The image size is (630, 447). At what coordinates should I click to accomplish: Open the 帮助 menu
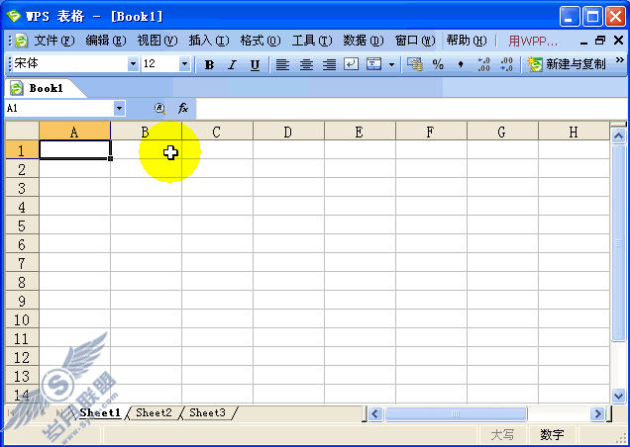click(467, 41)
